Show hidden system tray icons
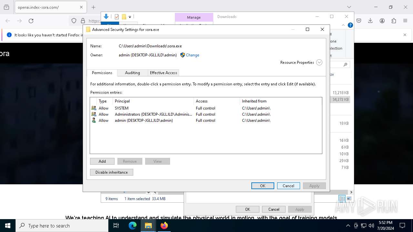 [348, 226]
